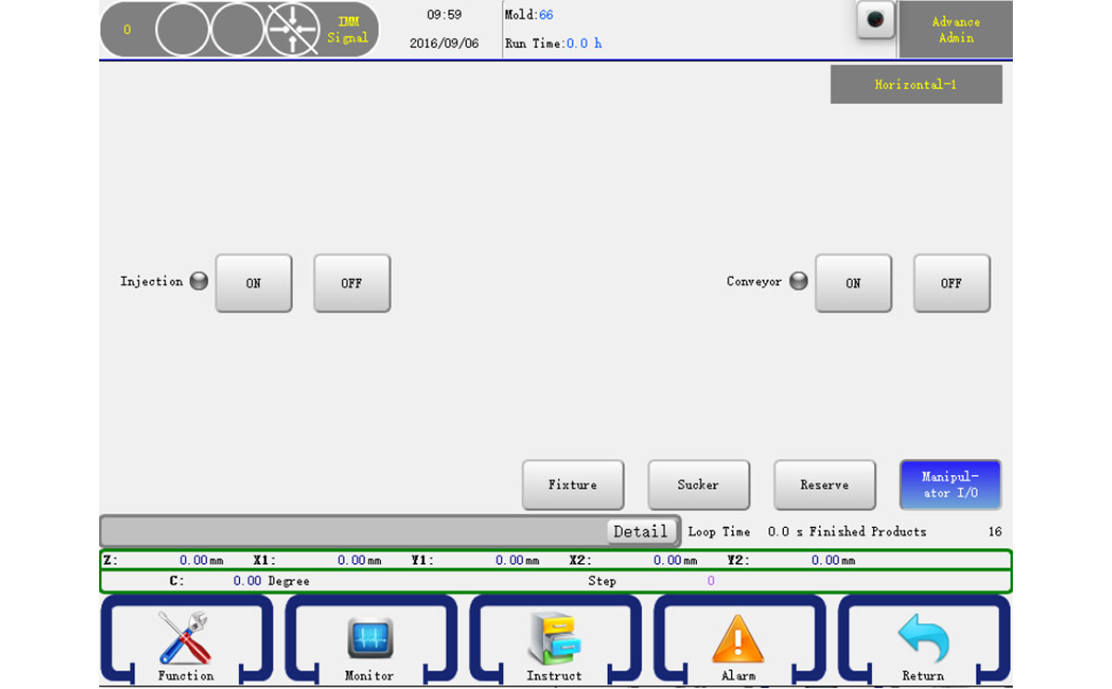Click the IMM Signal mold-close icon
Image resolution: width=1112 pixels, height=689 pixels.
pos(294,30)
